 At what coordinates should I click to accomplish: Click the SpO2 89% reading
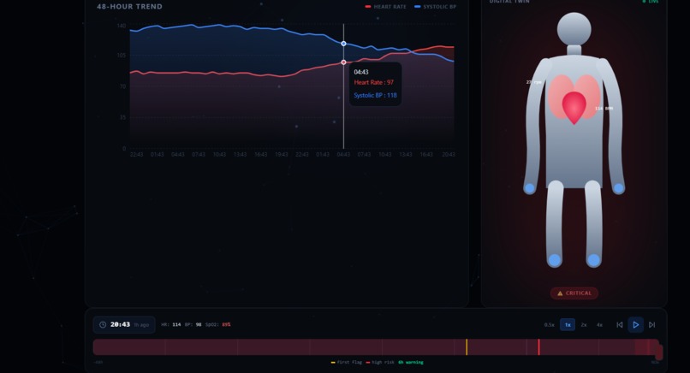click(218, 324)
